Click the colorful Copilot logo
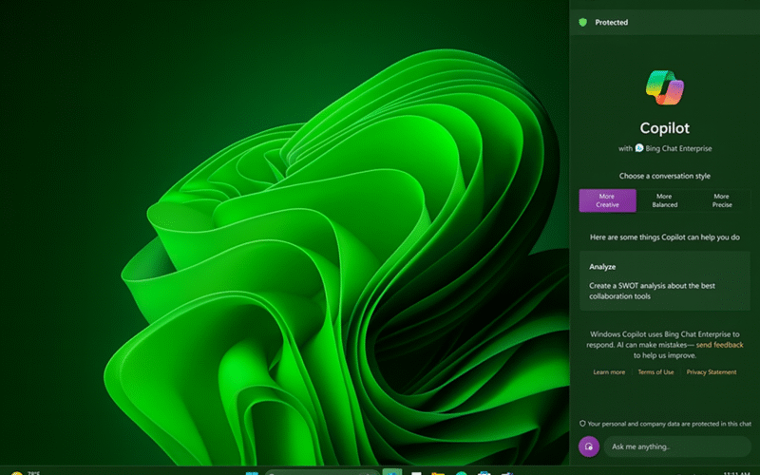The width and height of the screenshot is (760, 475). (664, 87)
